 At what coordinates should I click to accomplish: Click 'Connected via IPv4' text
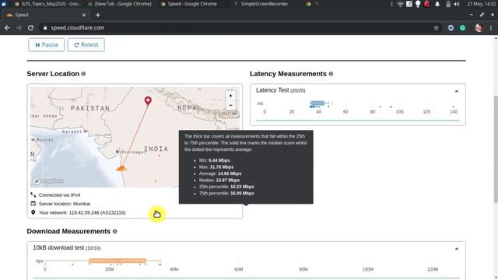(59, 195)
